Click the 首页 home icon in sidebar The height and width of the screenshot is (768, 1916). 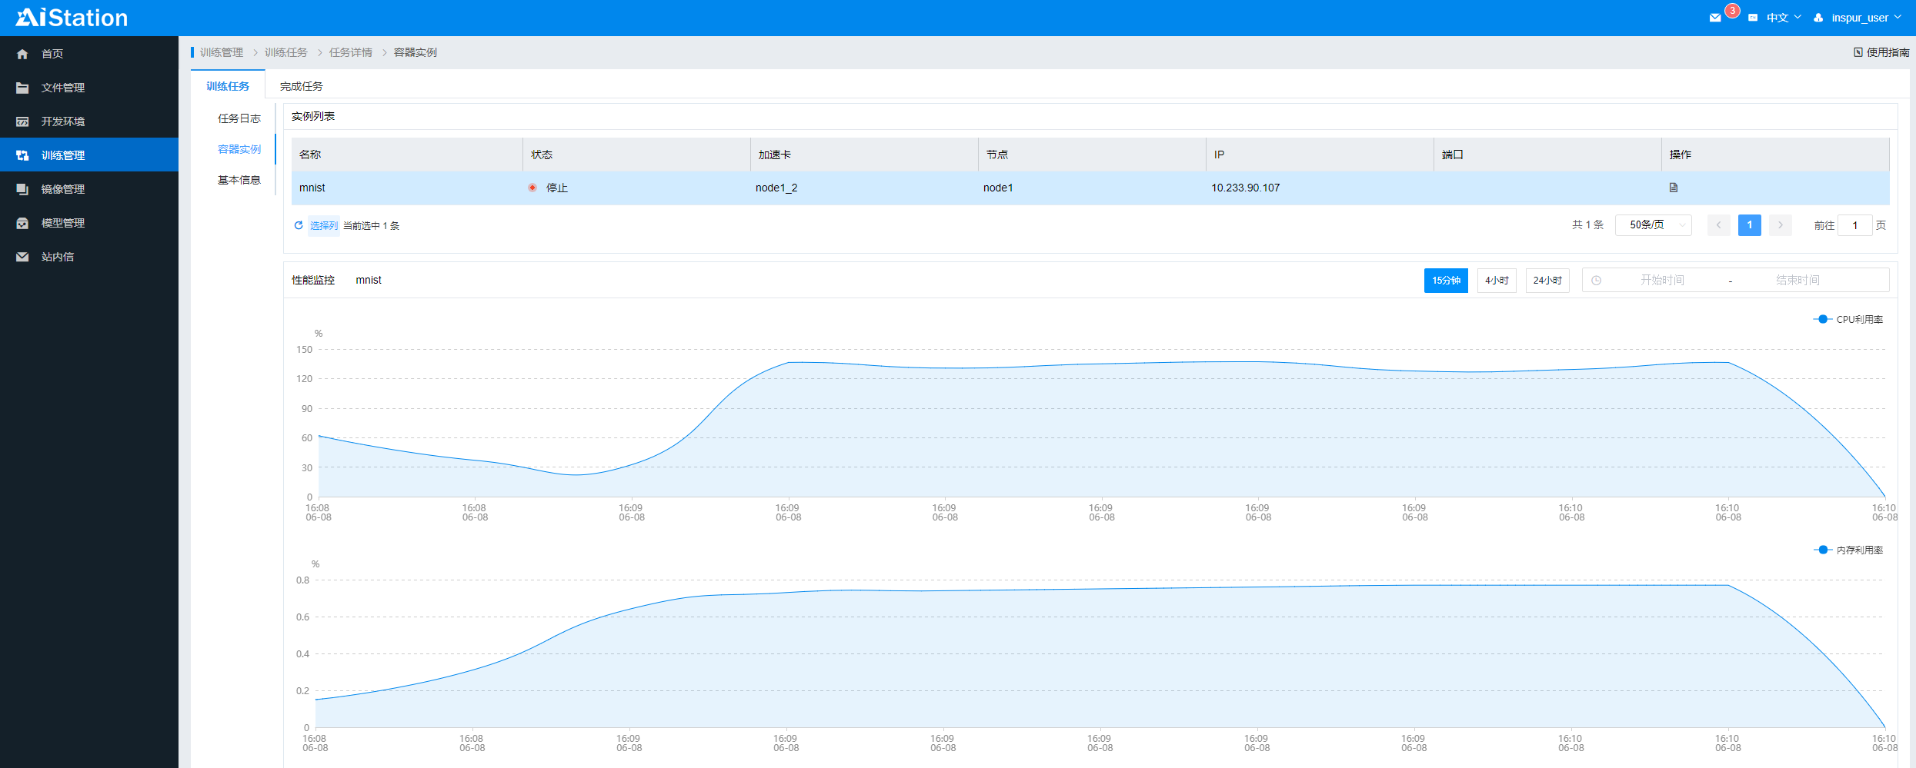tap(22, 54)
